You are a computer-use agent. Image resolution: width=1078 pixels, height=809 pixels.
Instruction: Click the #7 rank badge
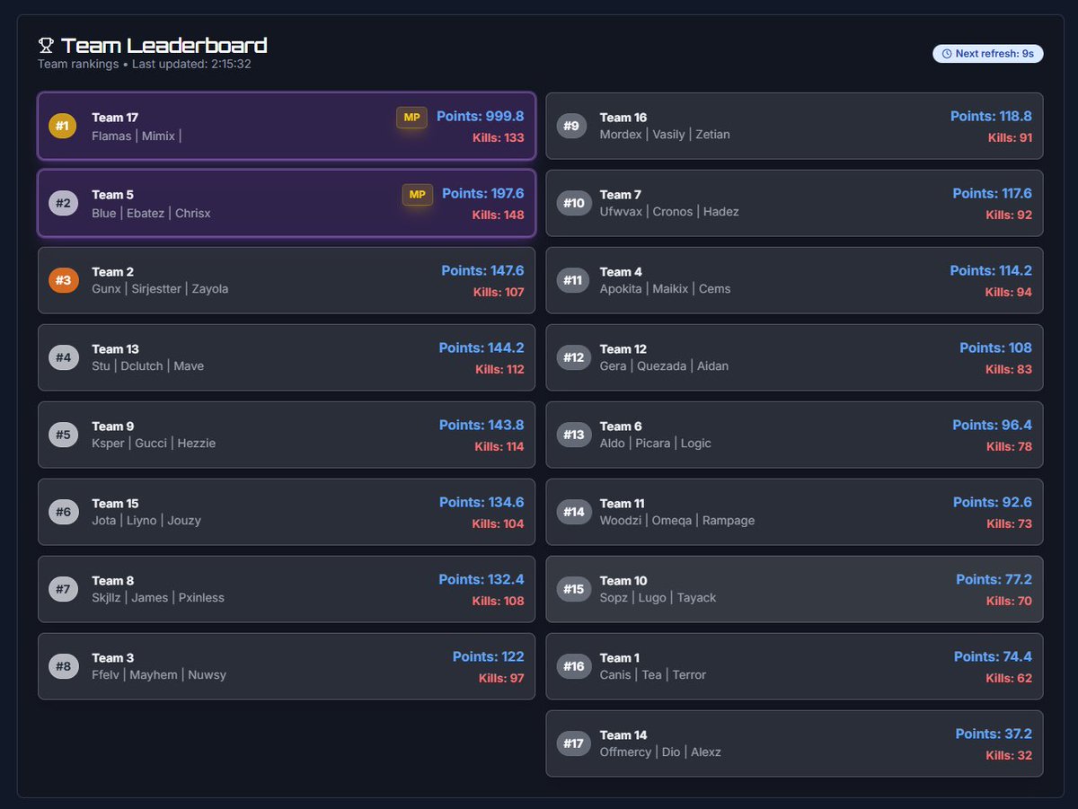[x=63, y=589]
